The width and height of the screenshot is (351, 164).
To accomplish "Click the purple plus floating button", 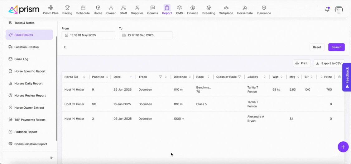I will [x=343, y=147].
